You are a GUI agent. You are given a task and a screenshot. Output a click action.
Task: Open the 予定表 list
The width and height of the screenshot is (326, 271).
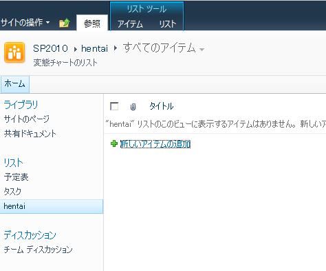16,177
